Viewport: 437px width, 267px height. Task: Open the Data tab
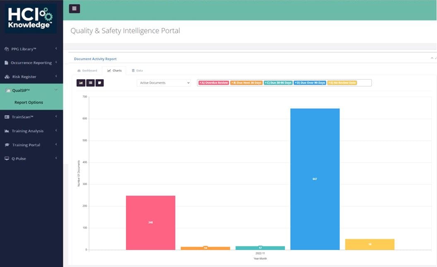point(137,70)
